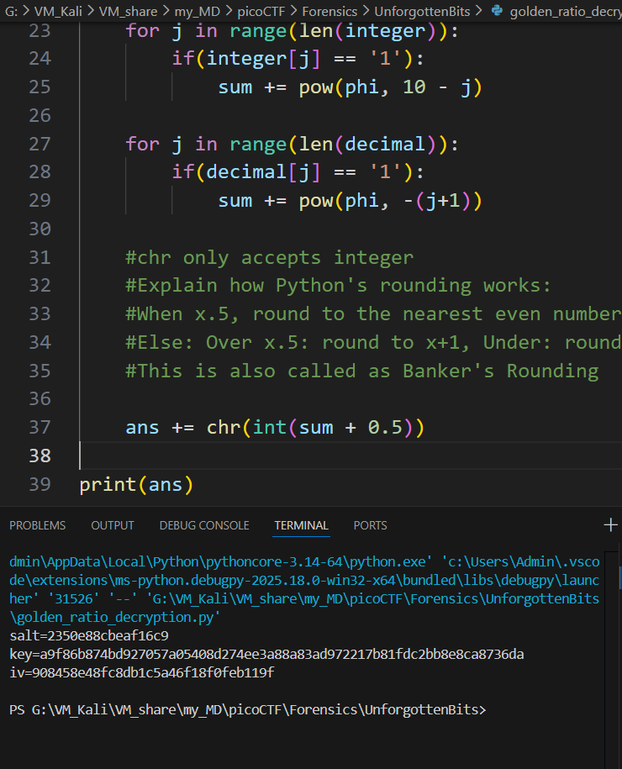Click "if(integer[j] == '1'):" line

[x=298, y=59]
